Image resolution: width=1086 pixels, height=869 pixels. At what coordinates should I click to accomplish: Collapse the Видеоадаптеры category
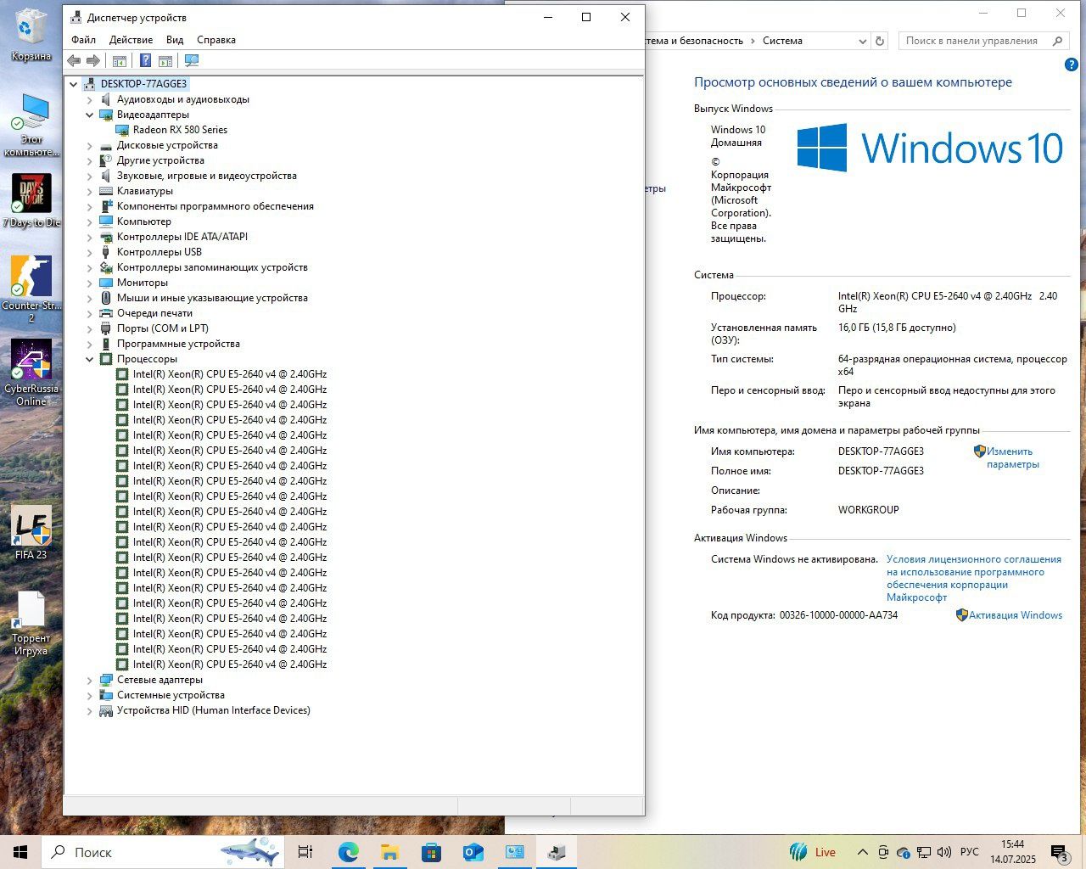click(90, 115)
